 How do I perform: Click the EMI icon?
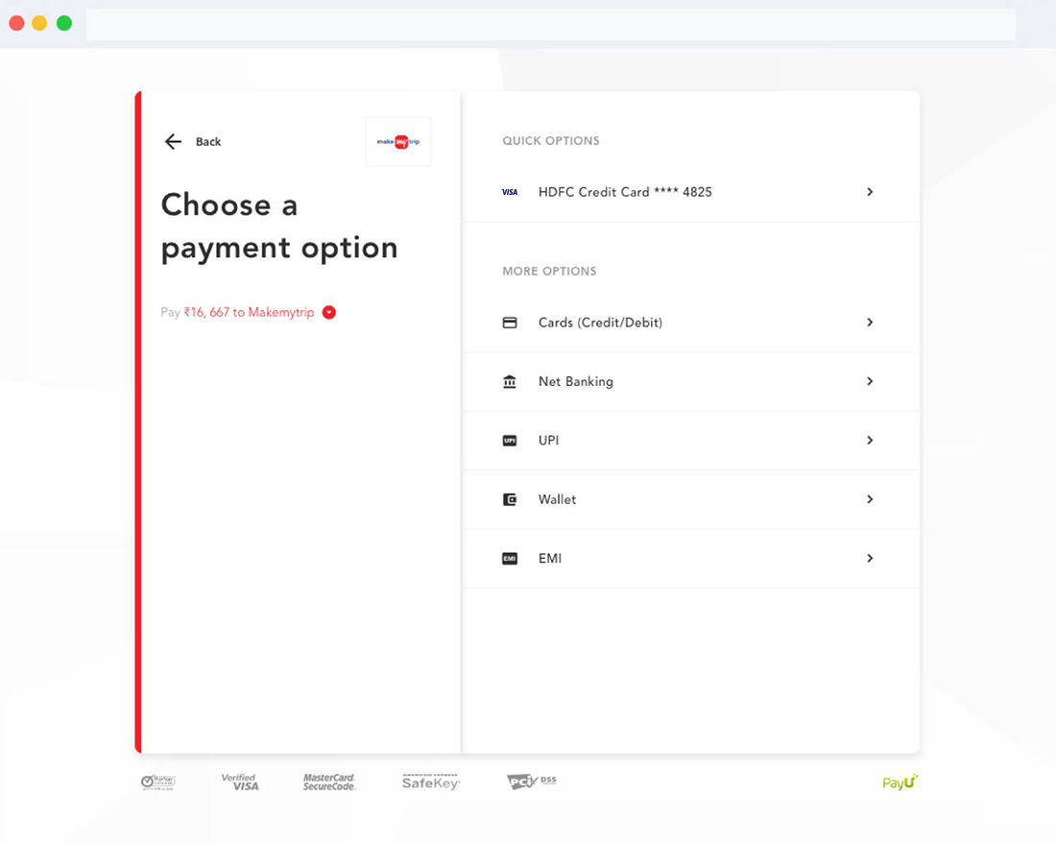pyautogui.click(x=510, y=559)
